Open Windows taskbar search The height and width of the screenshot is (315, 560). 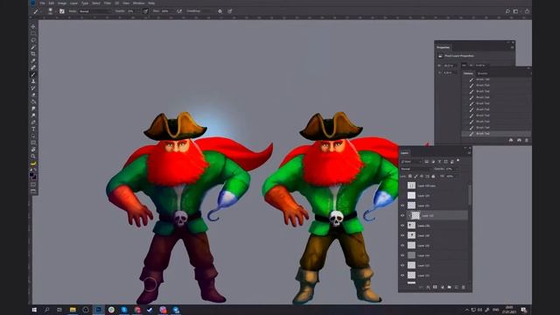point(46,310)
